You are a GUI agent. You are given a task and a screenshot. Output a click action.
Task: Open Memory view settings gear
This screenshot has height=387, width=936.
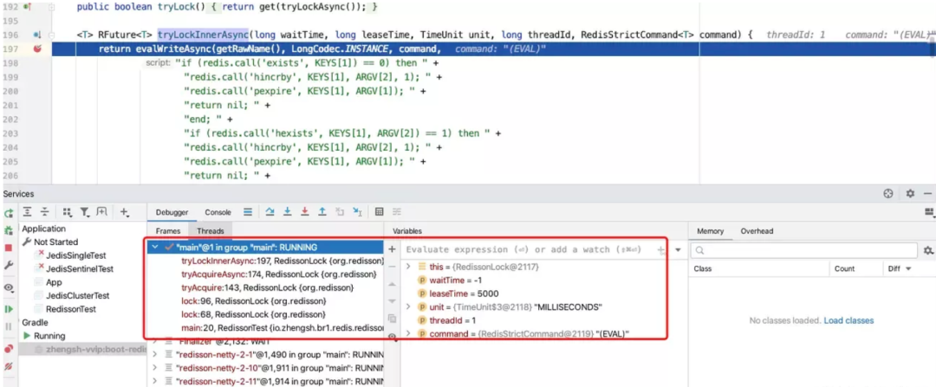click(927, 250)
